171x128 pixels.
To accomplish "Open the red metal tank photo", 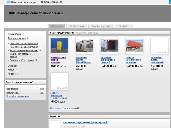I will pyautogui.click(x=134, y=46).
